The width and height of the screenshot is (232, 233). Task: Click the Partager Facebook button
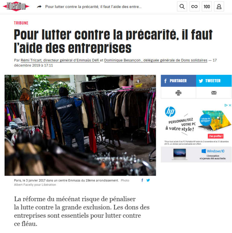coord(178,81)
